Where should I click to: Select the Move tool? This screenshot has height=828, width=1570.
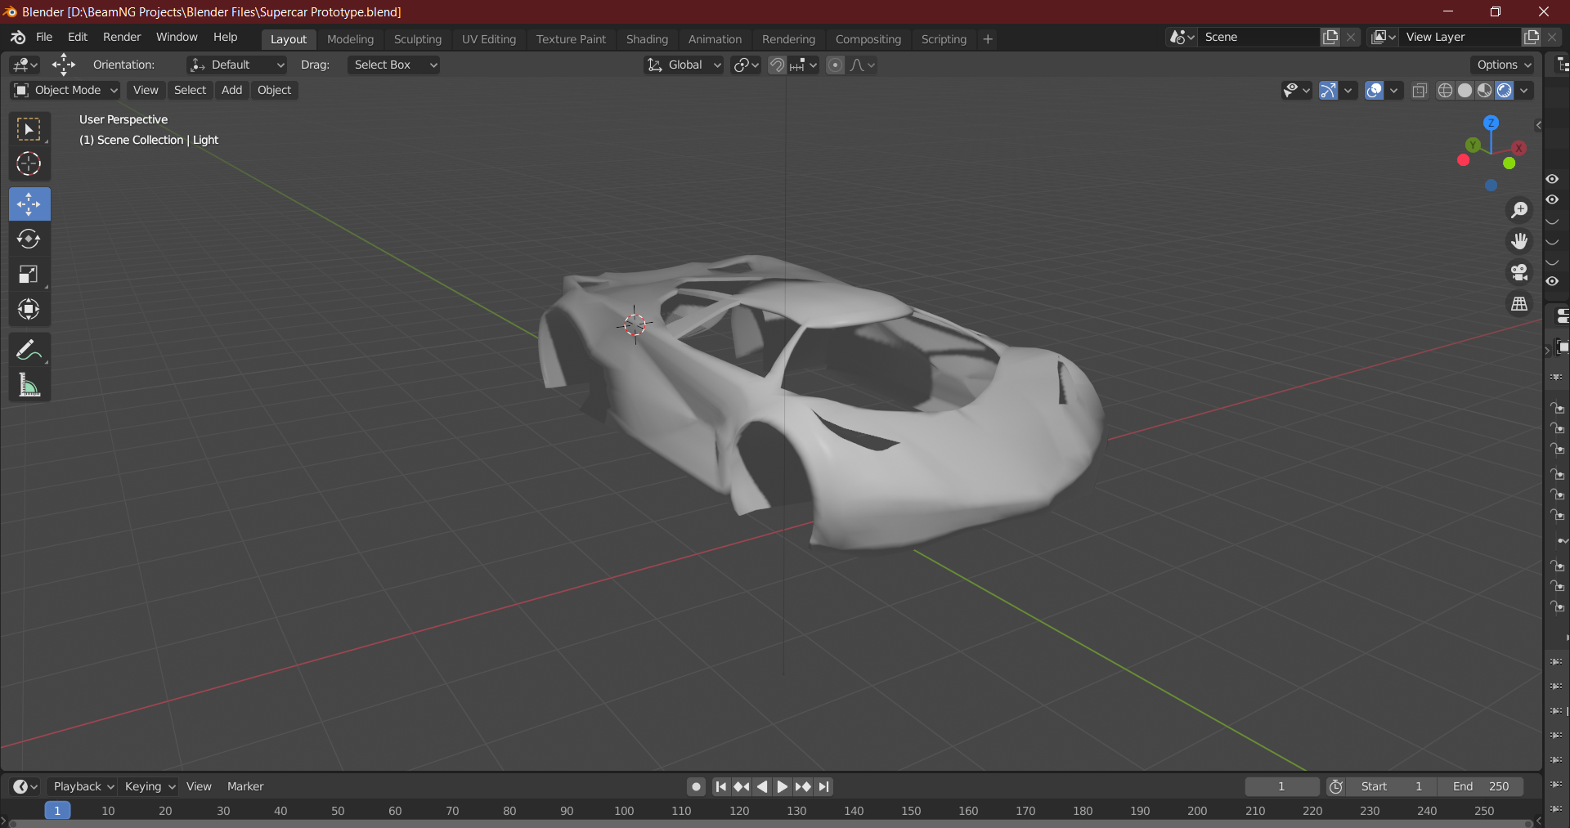click(x=29, y=204)
